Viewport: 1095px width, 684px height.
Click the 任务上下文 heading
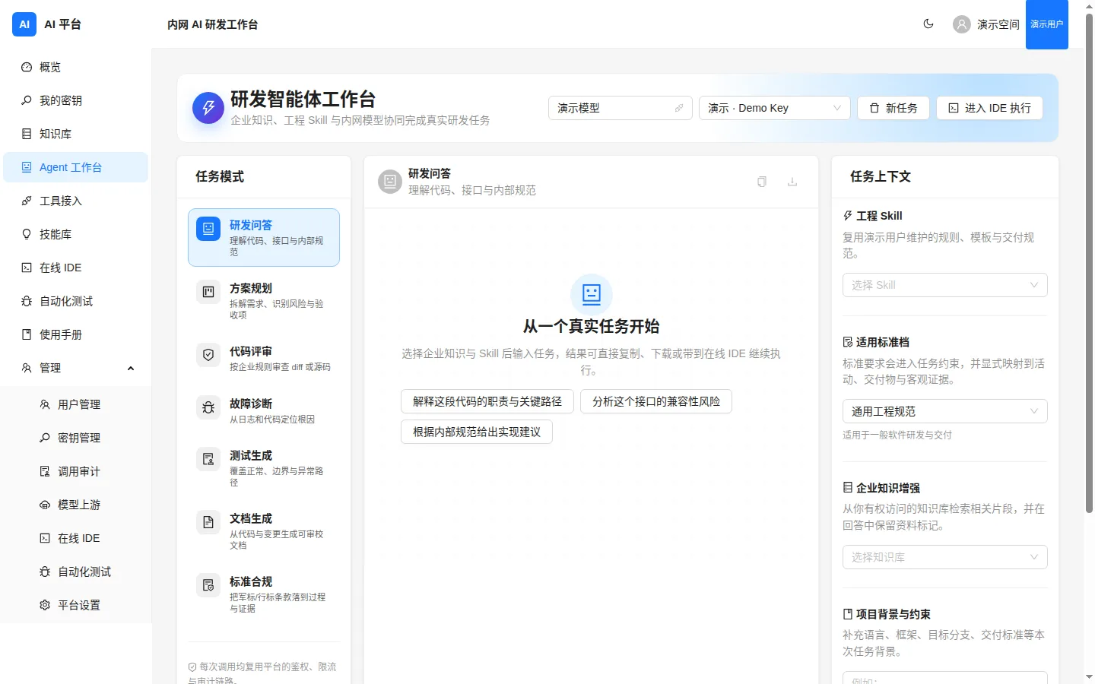tap(881, 176)
